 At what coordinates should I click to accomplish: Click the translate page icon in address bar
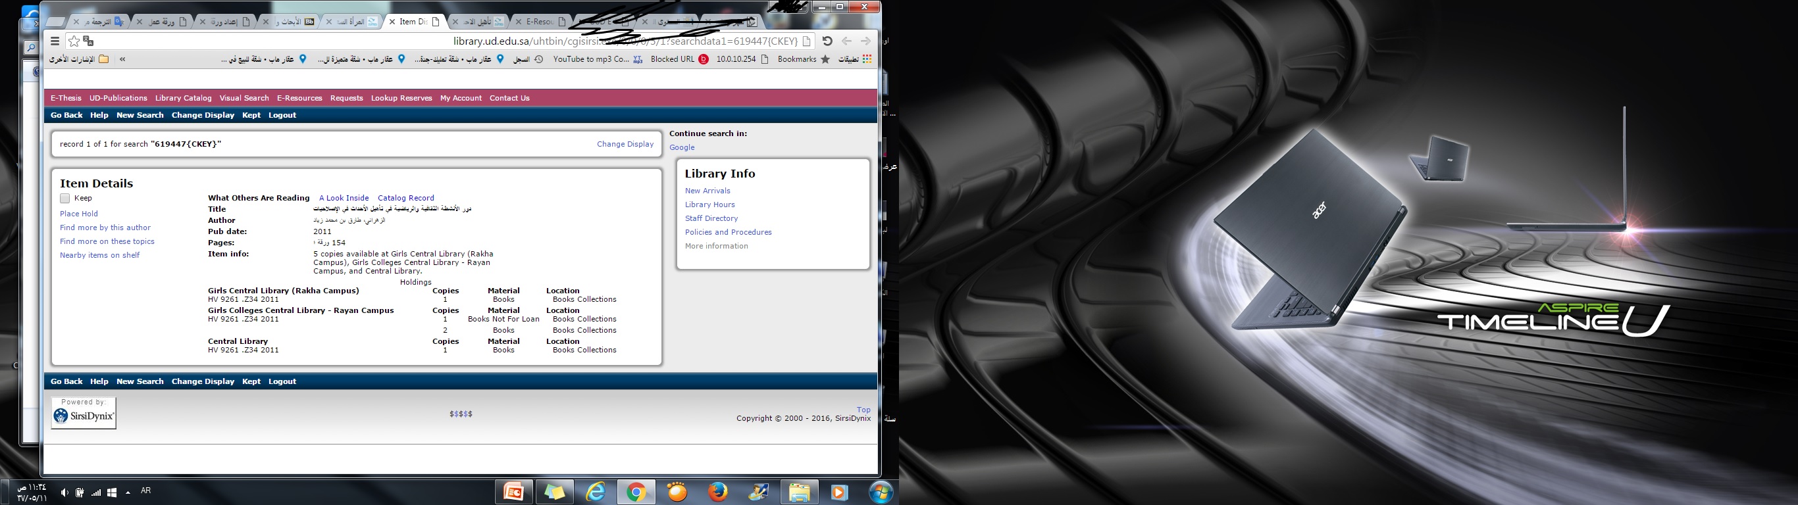[89, 41]
